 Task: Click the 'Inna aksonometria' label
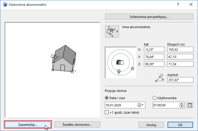(x=136, y=27)
